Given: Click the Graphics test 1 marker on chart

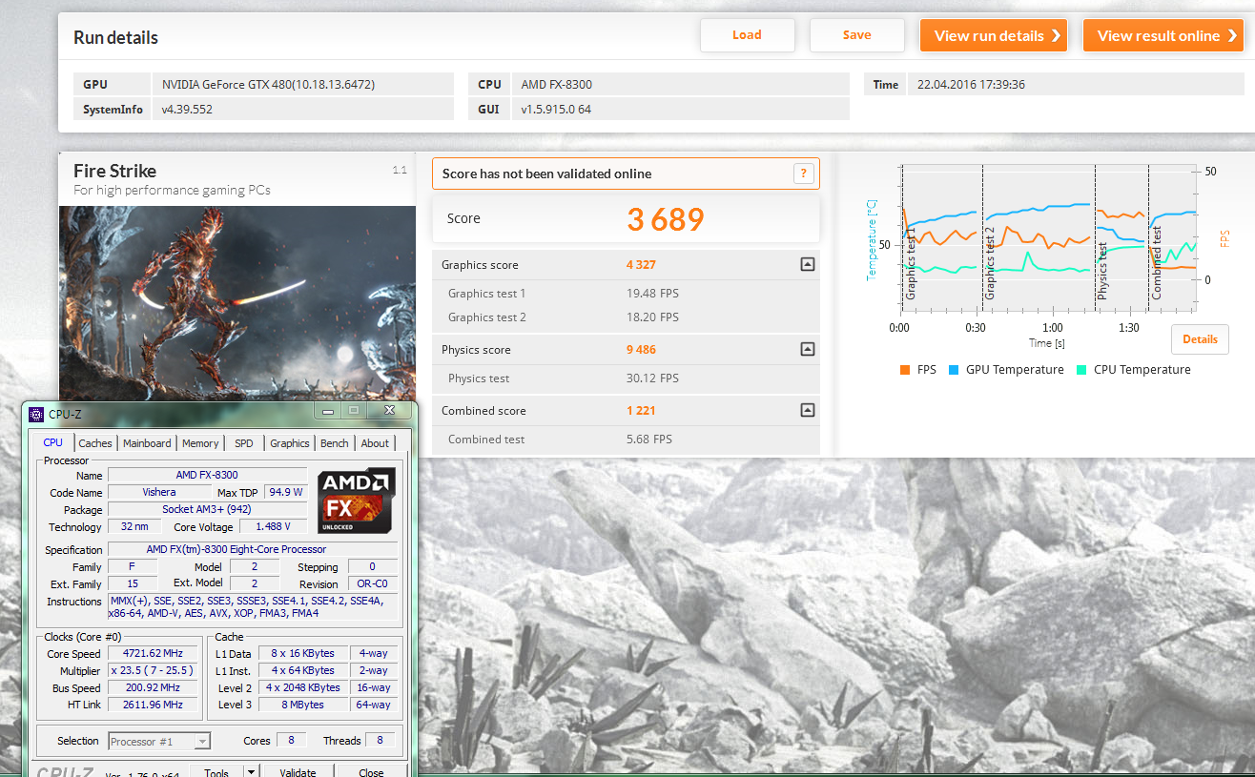Looking at the screenshot, I should point(911,264).
